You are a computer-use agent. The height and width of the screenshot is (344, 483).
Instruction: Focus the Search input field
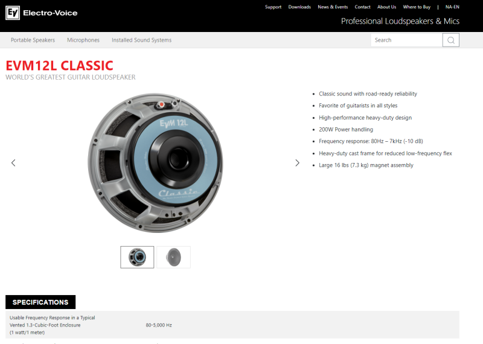click(406, 40)
